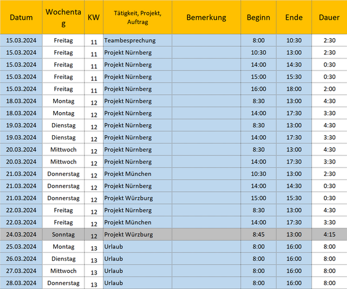Screen dimensions: 347x289
Task: Click the Urlaub cell for 25.03.2024
Action: click(138, 247)
